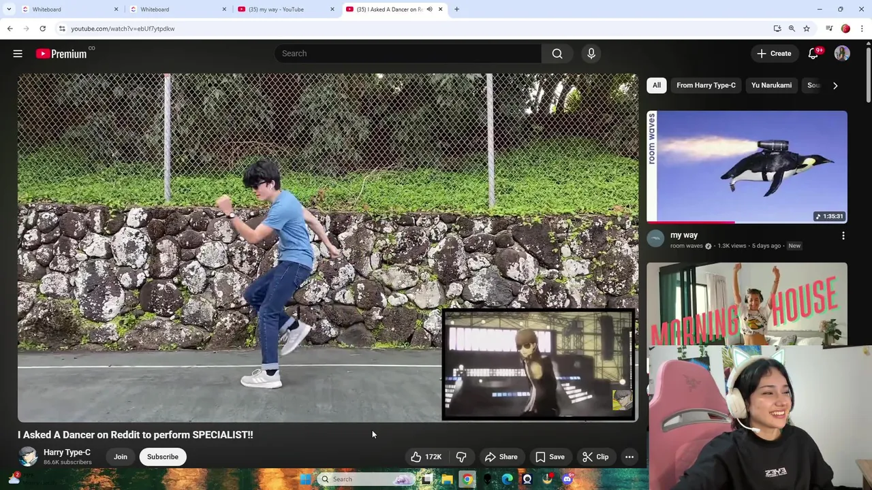The width and height of the screenshot is (872, 490).
Task: Reload the current page
Action: click(42, 29)
